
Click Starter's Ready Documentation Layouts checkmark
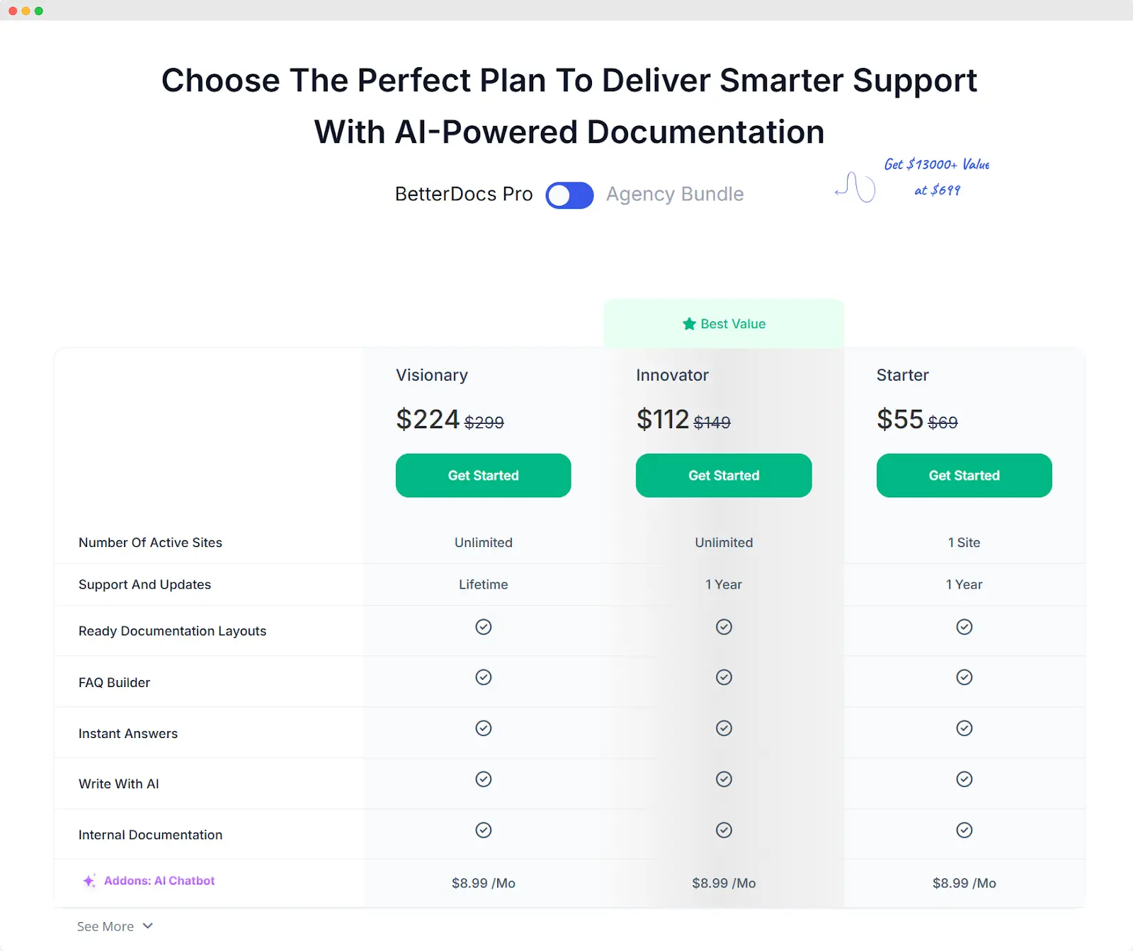[x=964, y=627]
